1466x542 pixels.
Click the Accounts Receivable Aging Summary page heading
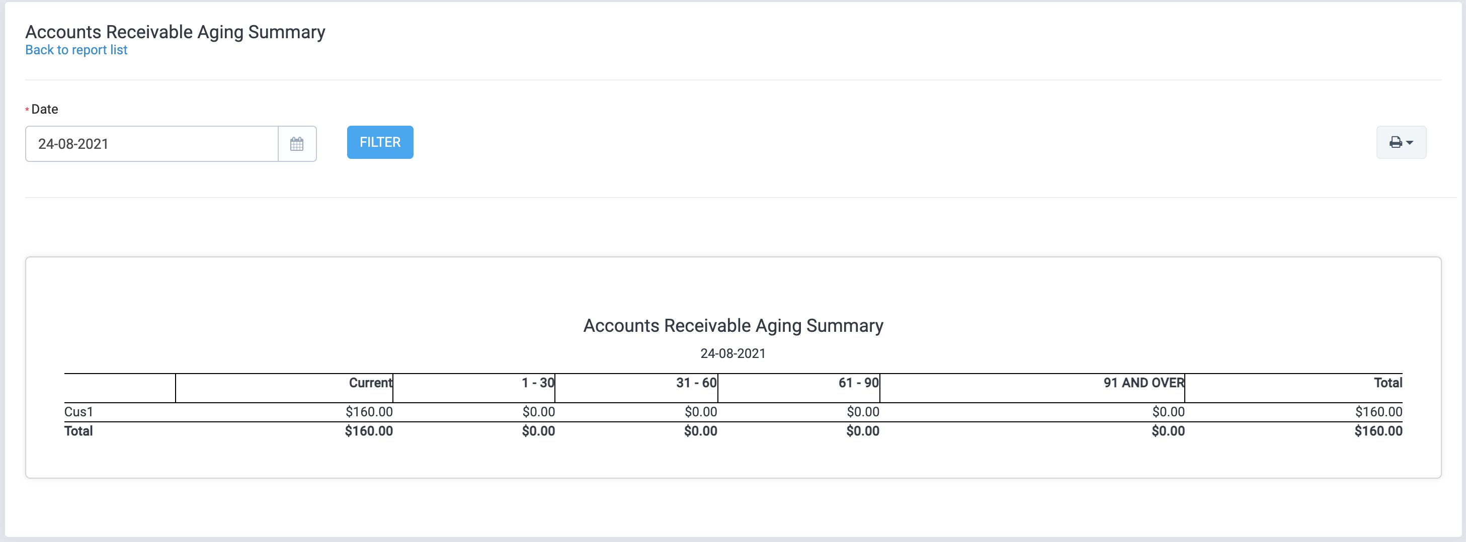pyautogui.click(x=175, y=32)
